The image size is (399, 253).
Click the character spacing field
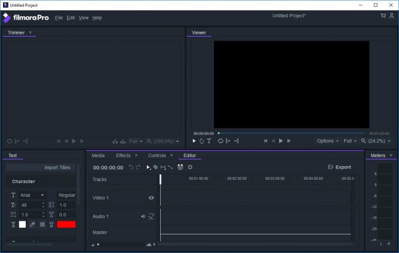coord(30,215)
